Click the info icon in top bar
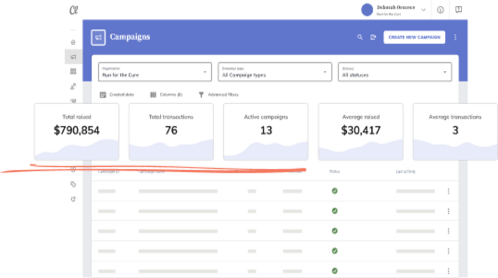The height and width of the screenshot is (278, 498). click(x=440, y=10)
